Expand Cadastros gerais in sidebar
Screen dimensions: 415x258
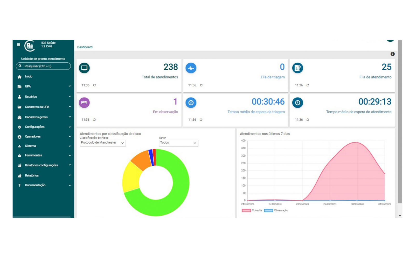(43, 117)
